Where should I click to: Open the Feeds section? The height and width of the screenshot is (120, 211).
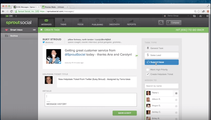pos(80,22)
